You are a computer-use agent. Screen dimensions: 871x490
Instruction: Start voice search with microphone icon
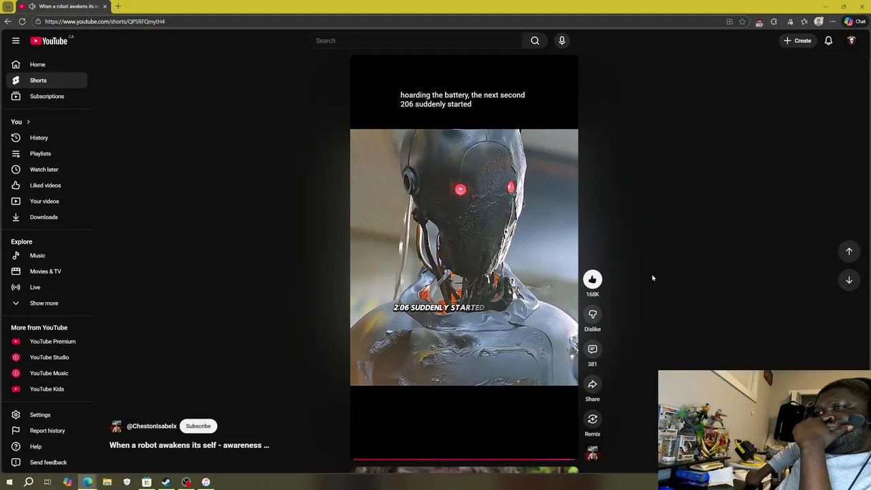pos(562,41)
